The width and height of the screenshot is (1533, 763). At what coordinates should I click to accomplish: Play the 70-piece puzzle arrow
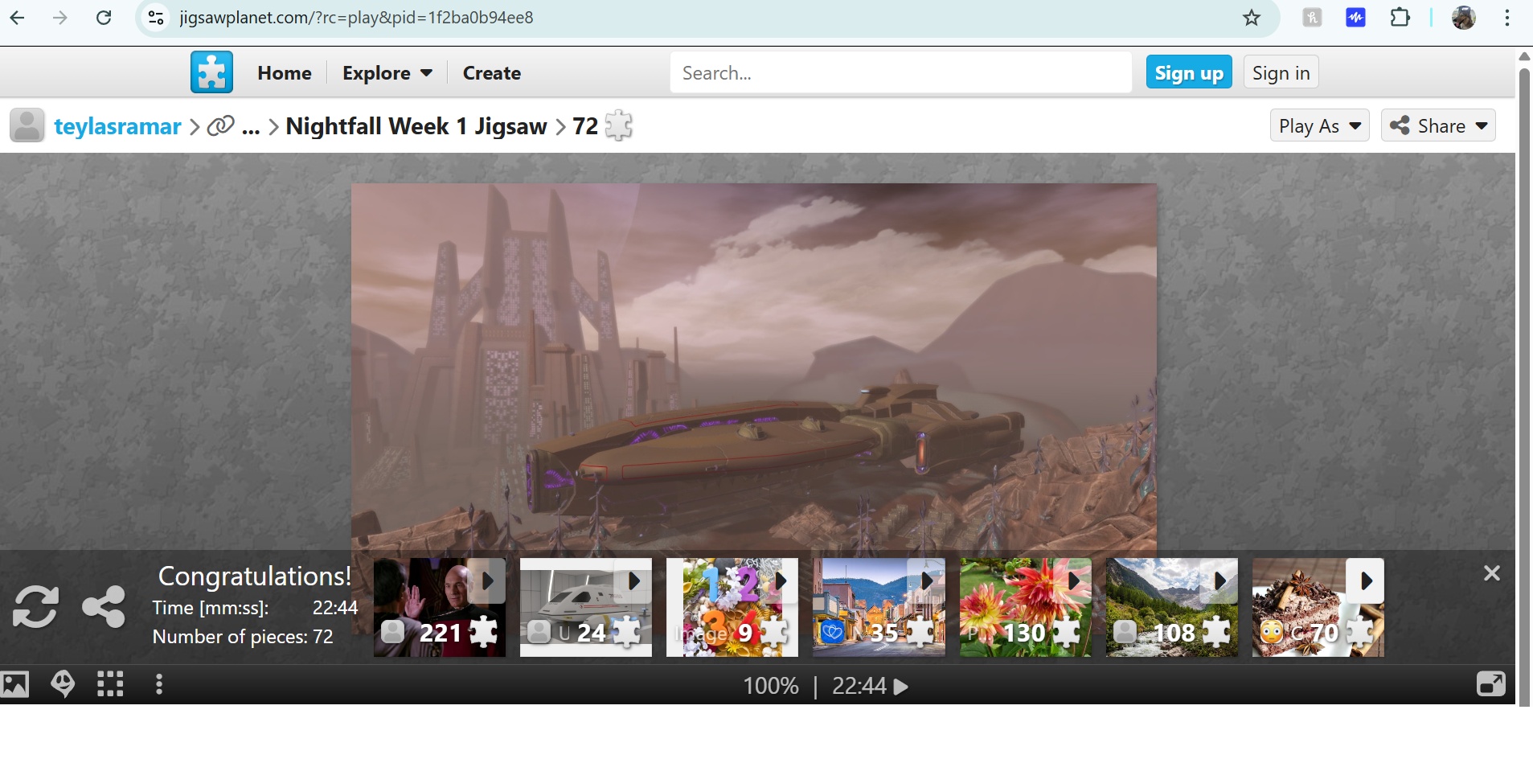[1366, 581]
